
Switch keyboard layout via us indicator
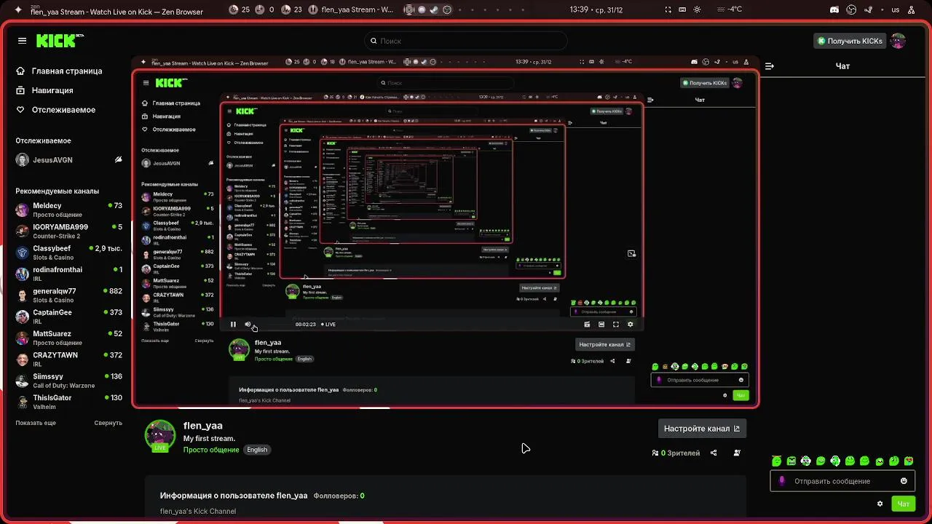click(896, 10)
